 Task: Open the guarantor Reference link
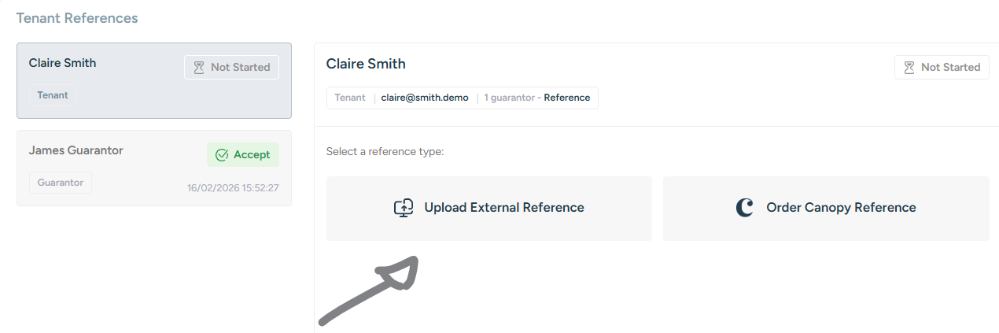tap(566, 98)
